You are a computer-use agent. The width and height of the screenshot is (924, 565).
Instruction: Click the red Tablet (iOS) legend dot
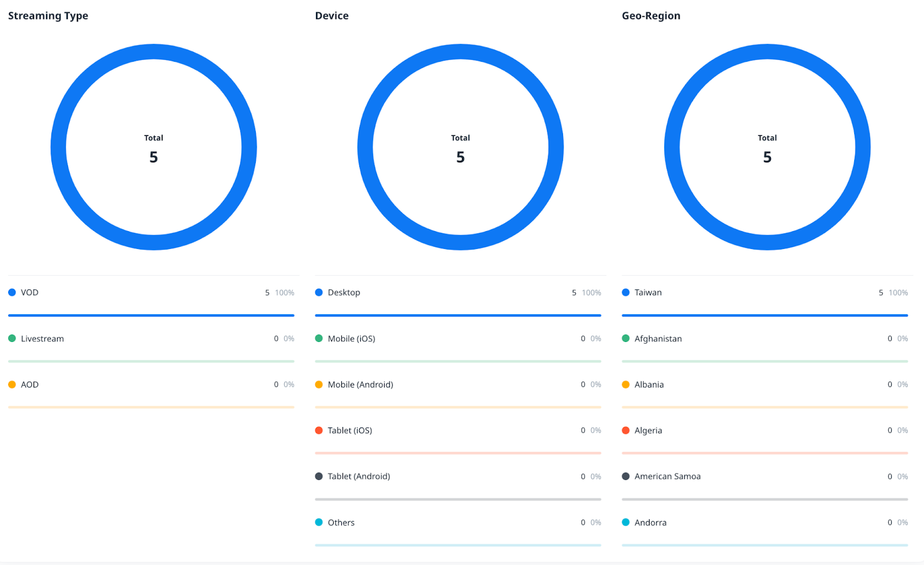click(x=319, y=430)
